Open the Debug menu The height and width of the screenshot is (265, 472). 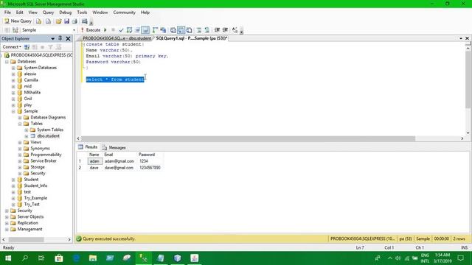click(66, 13)
